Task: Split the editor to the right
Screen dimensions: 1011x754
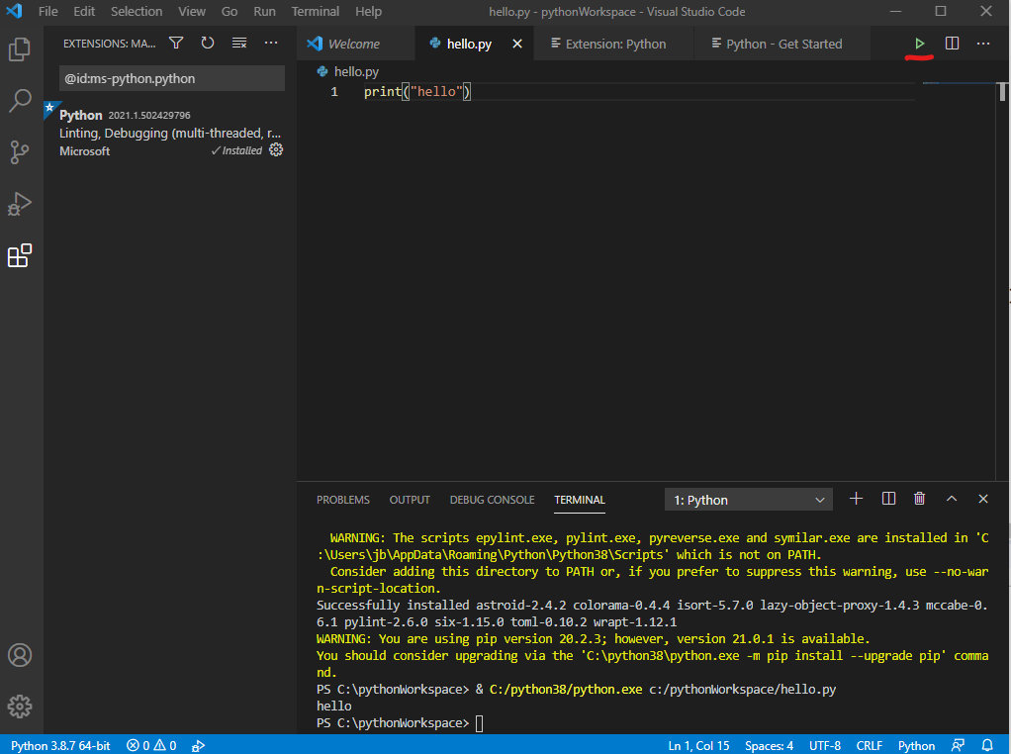Action: tap(952, 44)
